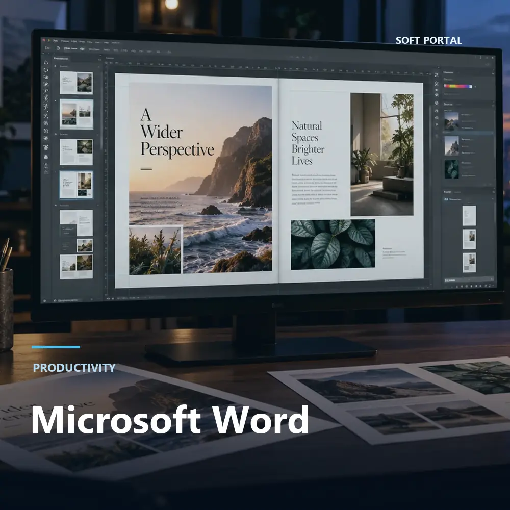Image resolution: width=510 pixels, height=510 pixels.
Task: Click the 'A Wider Perspective' headline on canvas
Action: pos(177,133)
